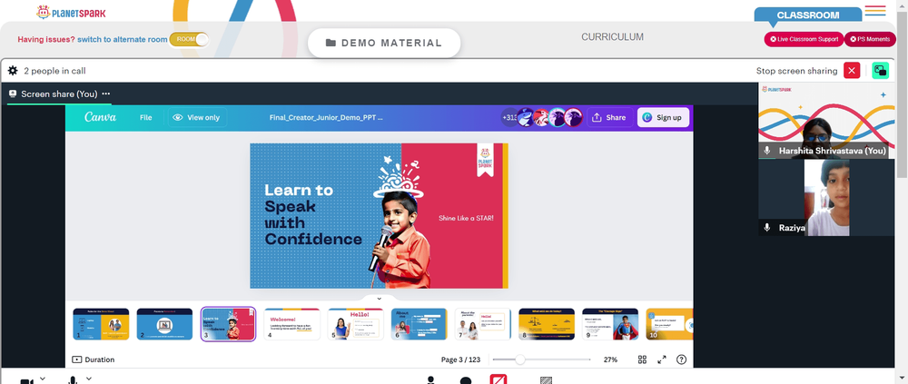Select slide thumbnail 5 Hello
The image size is (908, 384).
tap(356, 324)
